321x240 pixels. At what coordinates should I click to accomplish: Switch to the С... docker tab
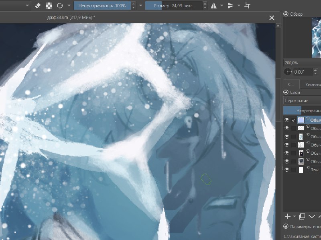pyautogui.click(x=291, y=84)
